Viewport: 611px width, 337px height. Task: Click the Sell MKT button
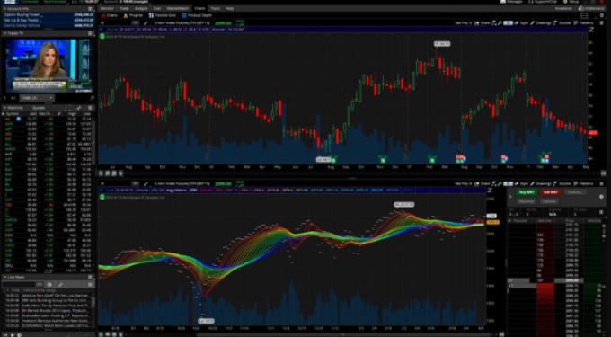(550, 192)
